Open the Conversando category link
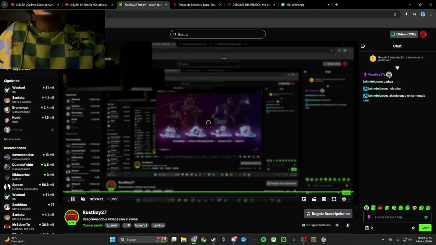The height and width of the screenshot is (245, 436). tap(92, 225)
